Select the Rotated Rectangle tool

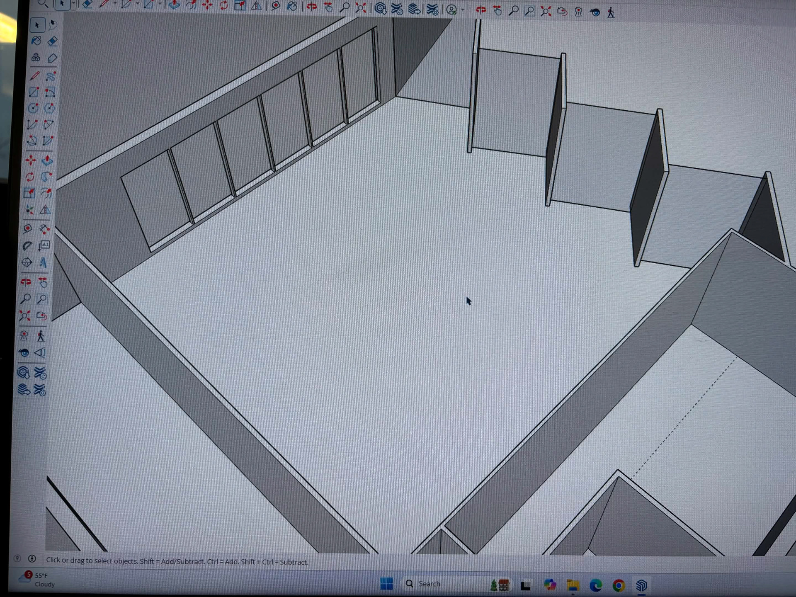(50, 92)
